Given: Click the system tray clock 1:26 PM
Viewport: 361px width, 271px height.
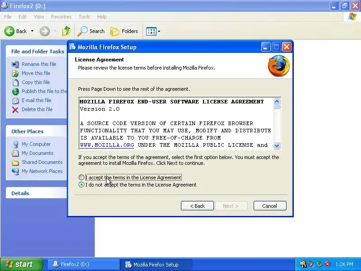Looking at the screenshot, I should [344, 264].
